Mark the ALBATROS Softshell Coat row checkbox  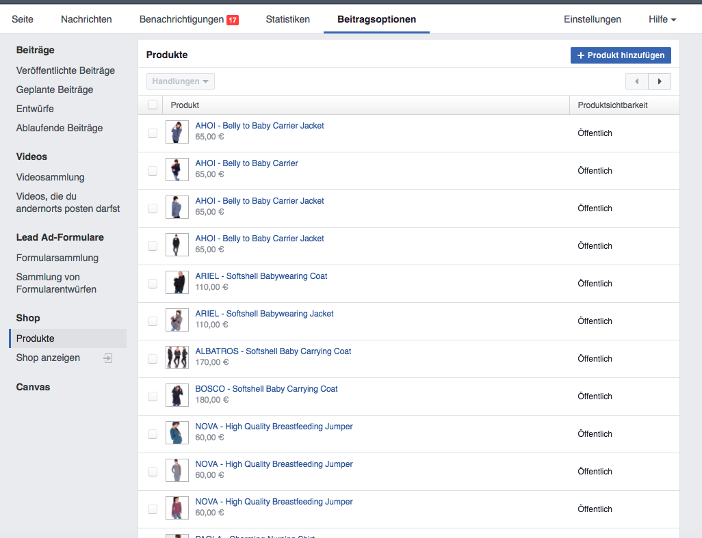pyautogui.click(x=153, y=359)
